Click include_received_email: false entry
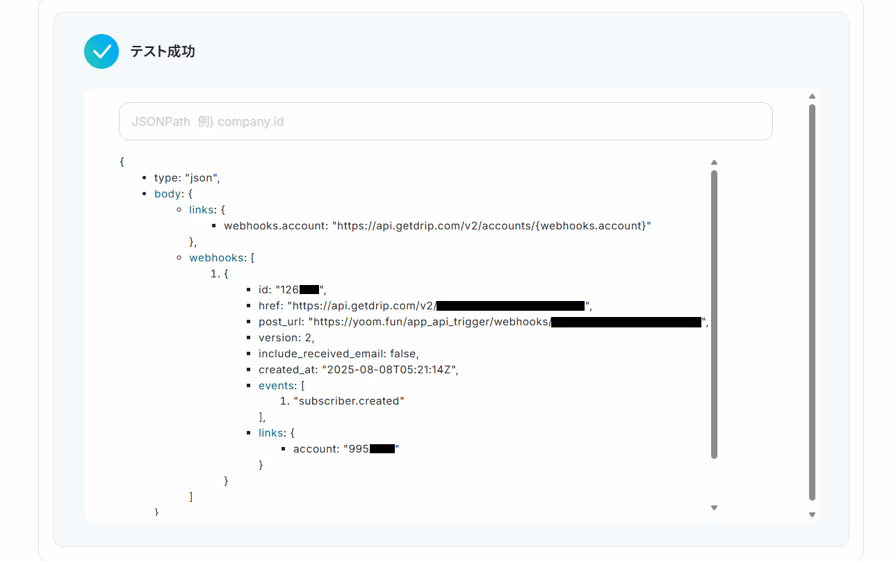This screenshot has height=561, width=896. [339, 354]
